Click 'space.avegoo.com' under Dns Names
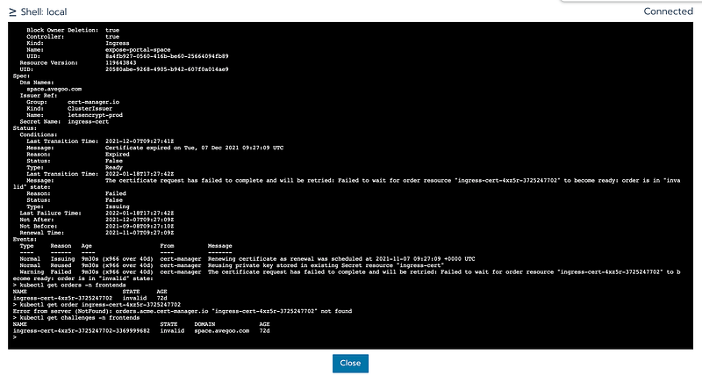702x383 pixels. coord(54,89)
